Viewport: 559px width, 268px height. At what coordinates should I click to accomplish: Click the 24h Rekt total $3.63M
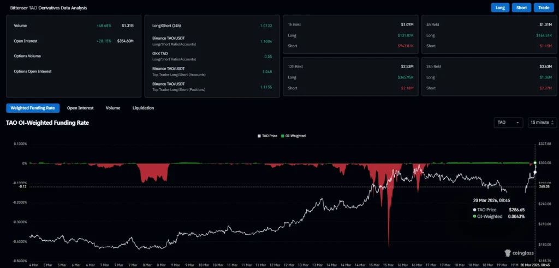click(546, 66)
